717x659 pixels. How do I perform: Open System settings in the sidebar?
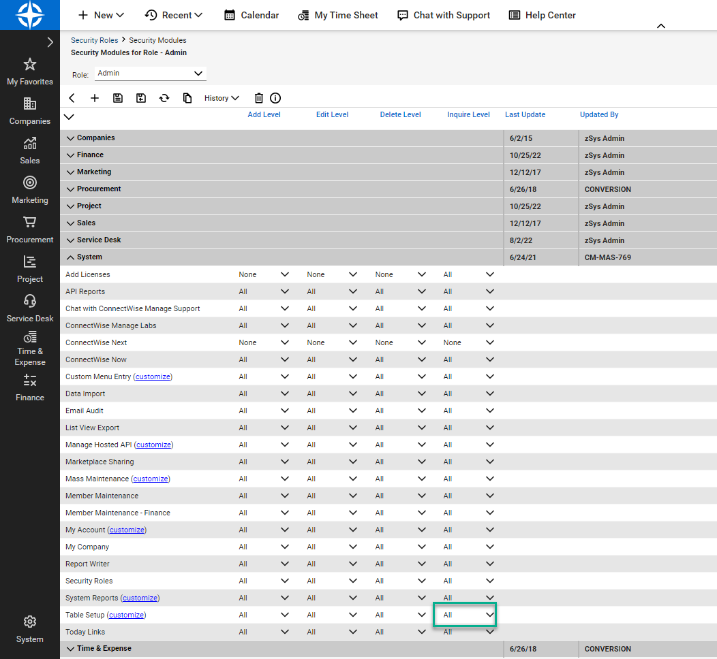tap(30, 629)
